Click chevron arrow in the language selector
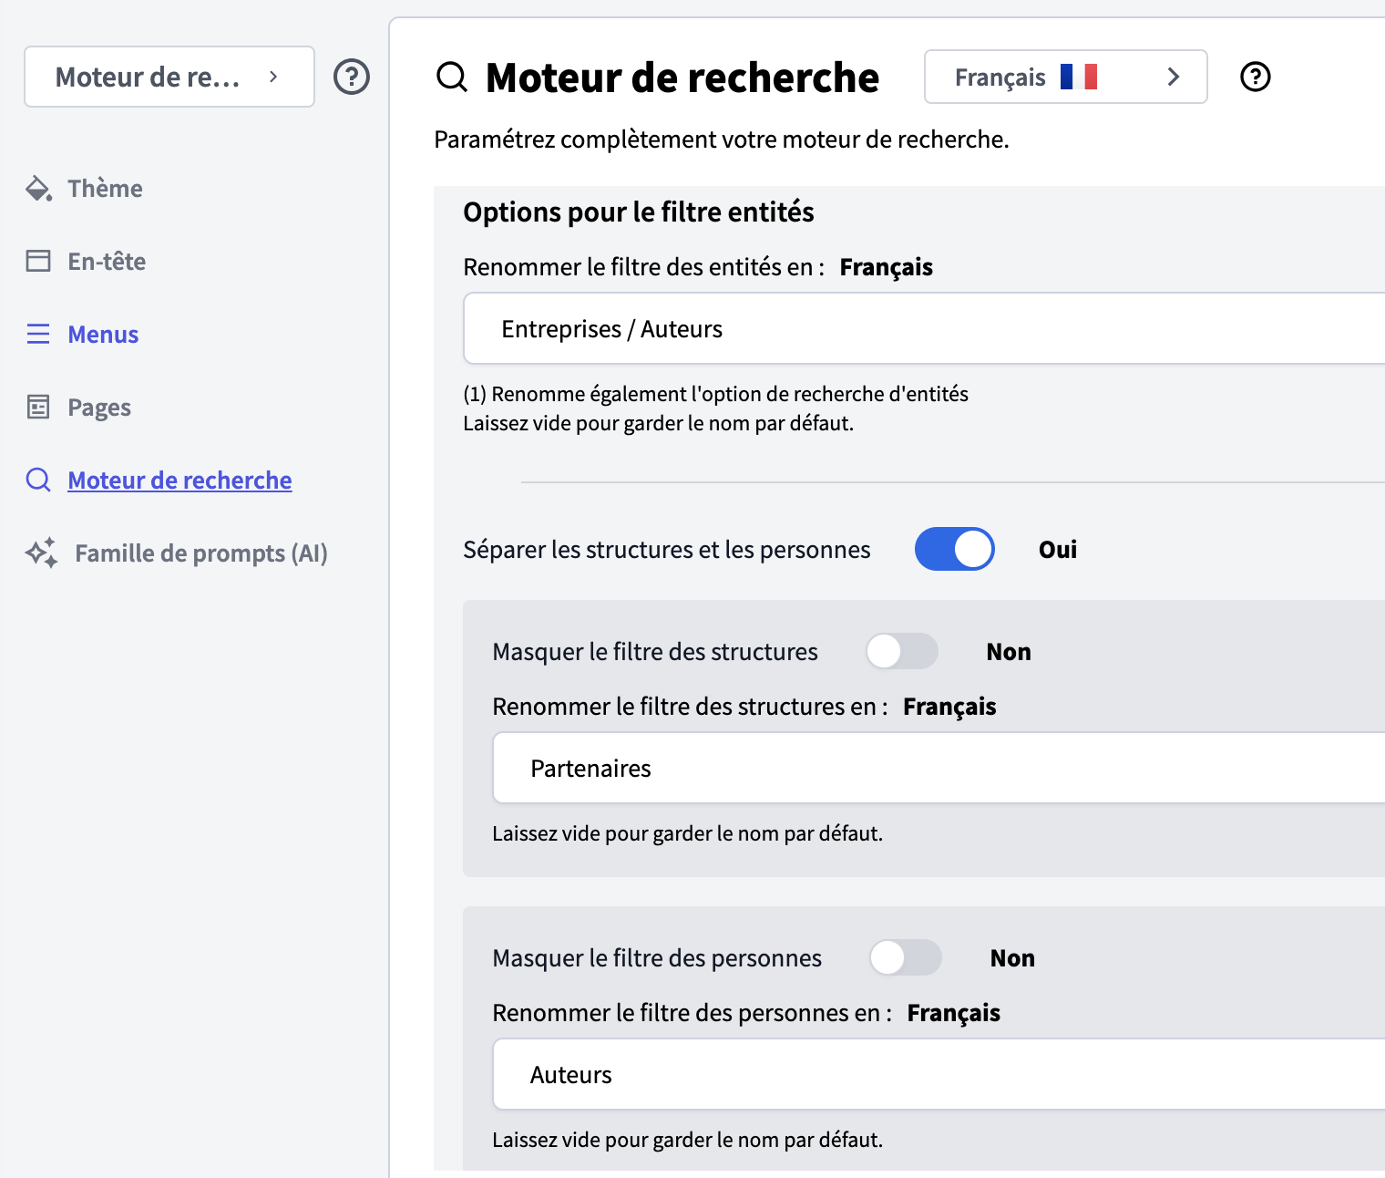This screenshot has width=1385, height=1178. tap(1174, 77)
